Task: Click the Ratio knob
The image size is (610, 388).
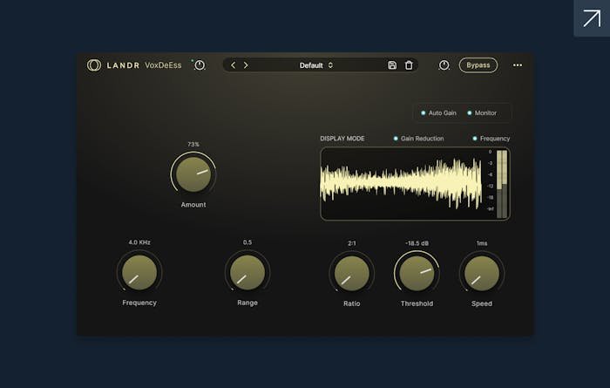Action: (x=352, y=273)
